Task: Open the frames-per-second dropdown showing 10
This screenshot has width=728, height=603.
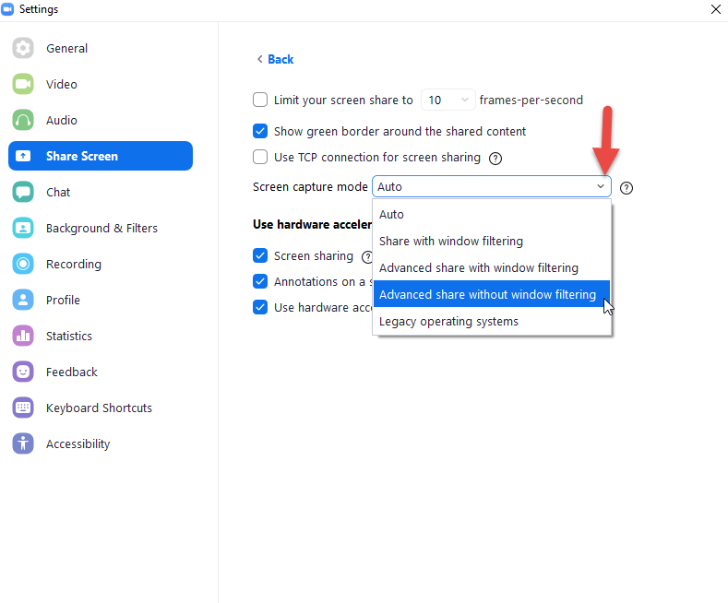Action: 448,100
